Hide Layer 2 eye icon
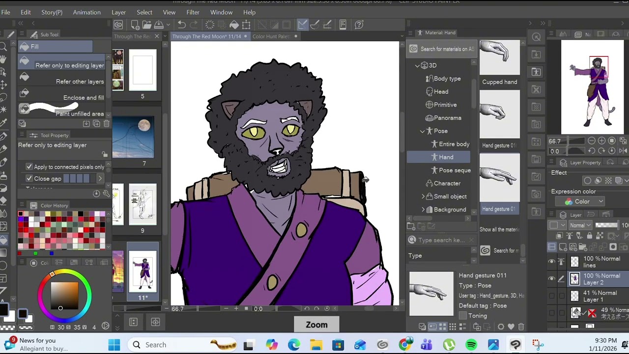 tap(551, 279)
